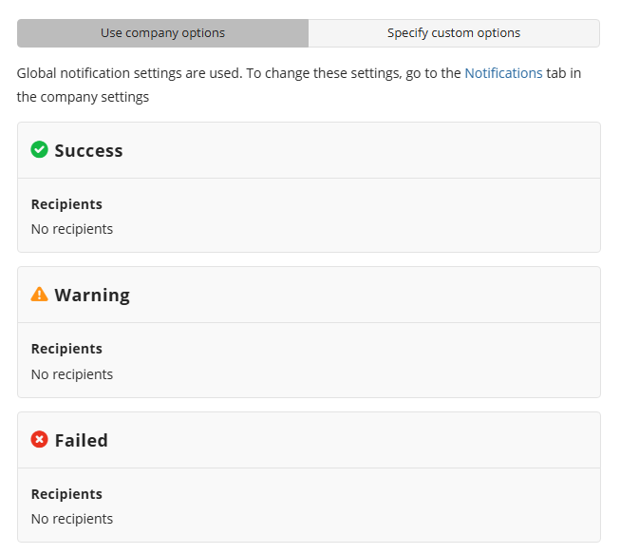Click No recipients text in Warning panel

72,374
